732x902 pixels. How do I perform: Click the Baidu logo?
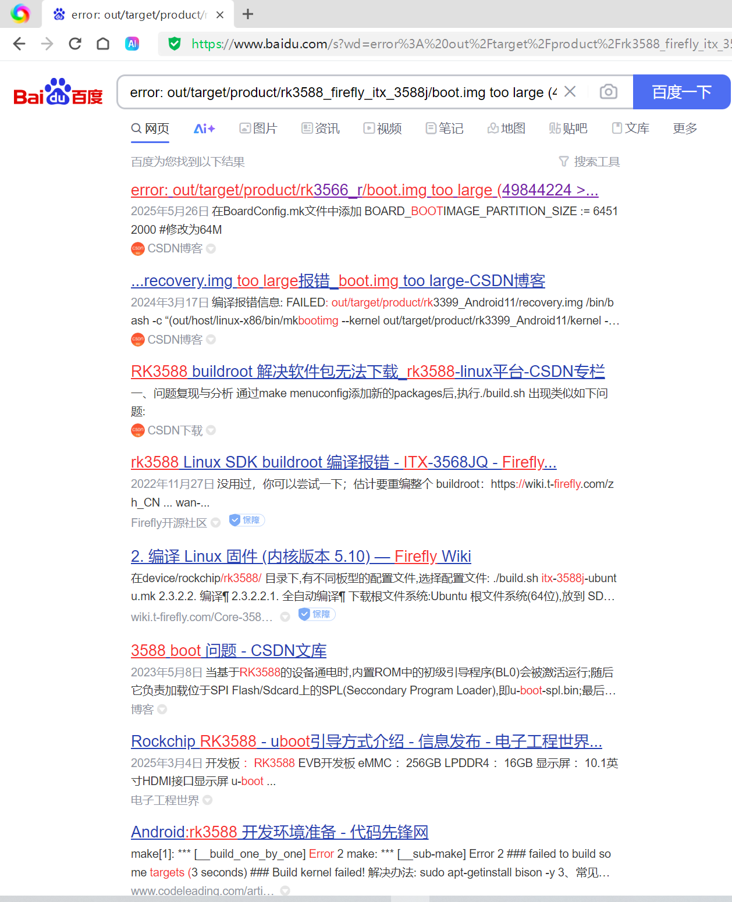tap(58, 91)
